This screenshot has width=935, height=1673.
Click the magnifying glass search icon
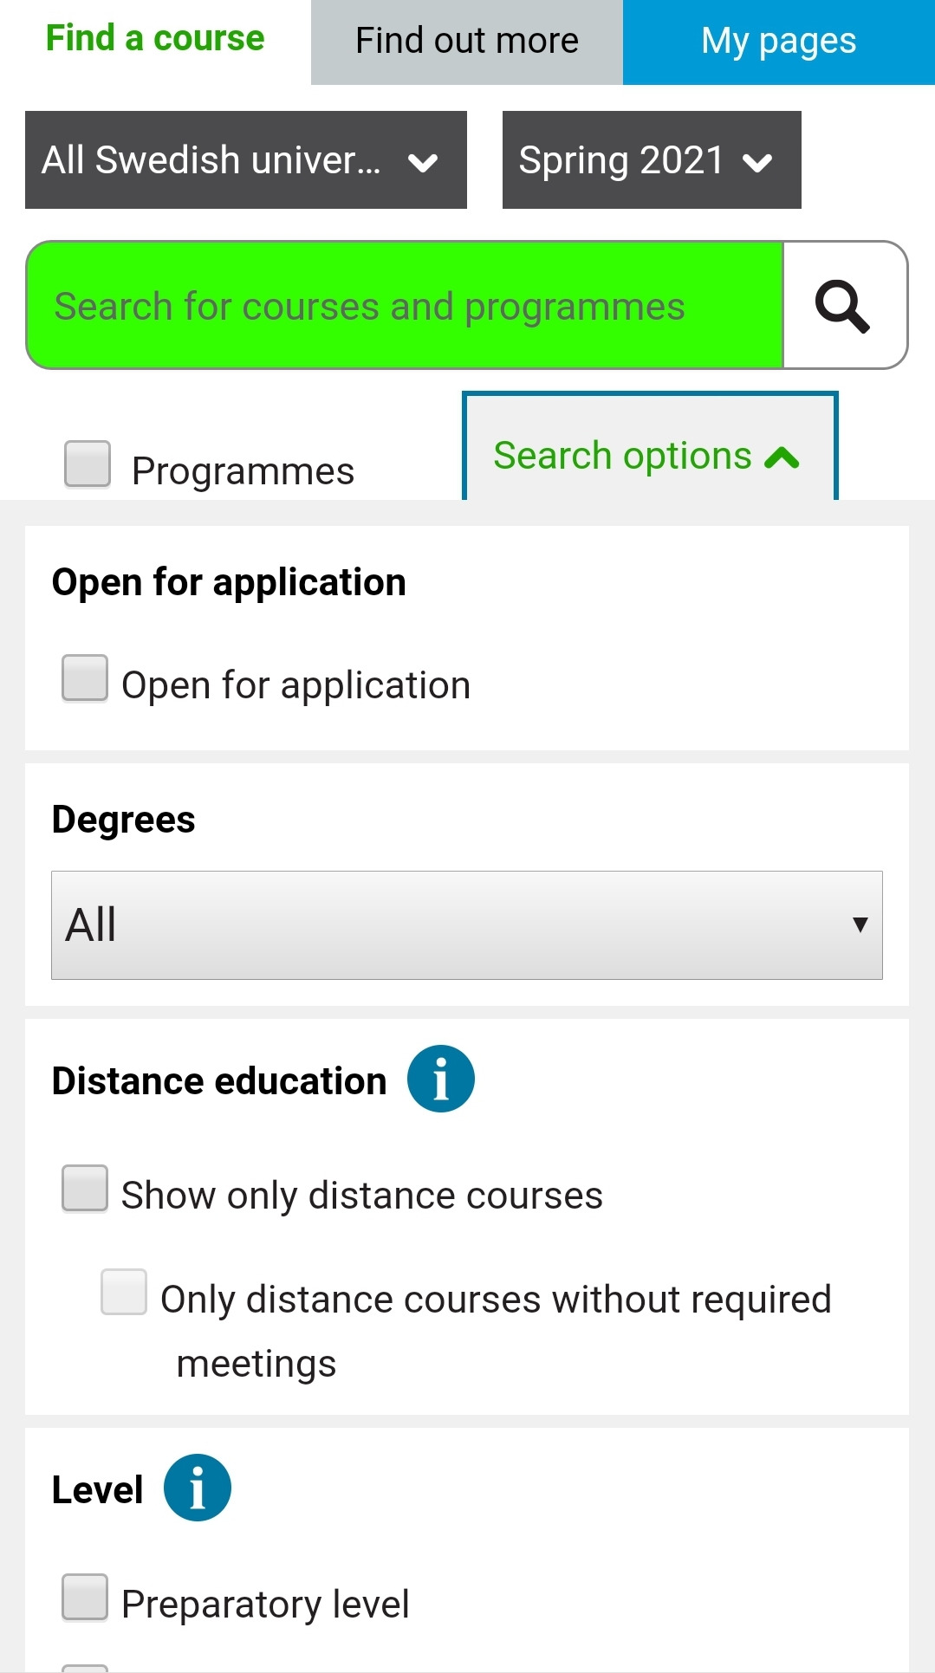tap(843, 306)
